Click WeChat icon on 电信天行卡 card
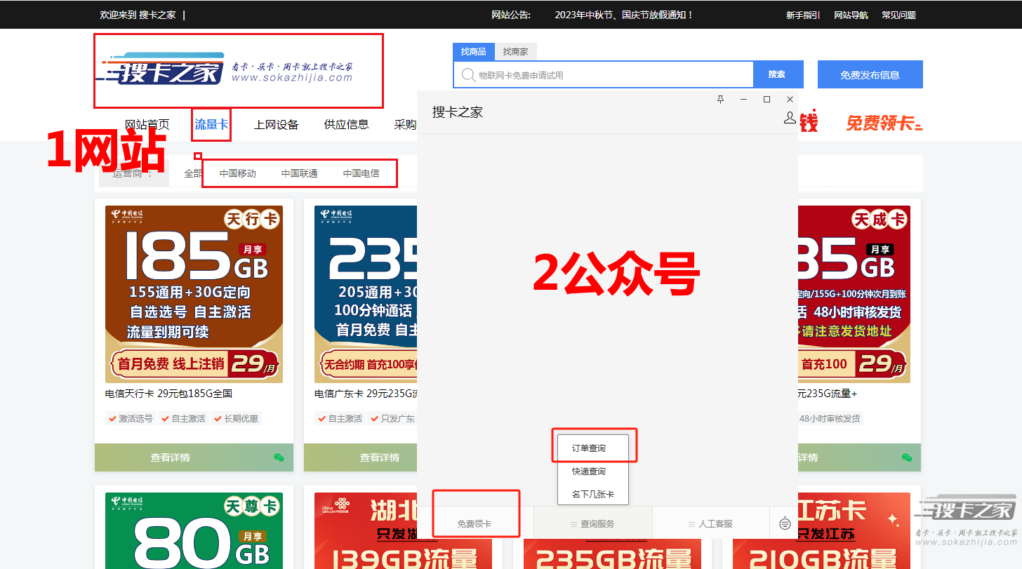 coord(279,457)
